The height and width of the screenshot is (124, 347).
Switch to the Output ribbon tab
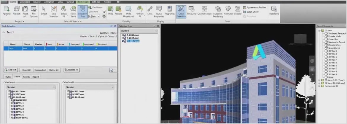click(x=71, y=2)
